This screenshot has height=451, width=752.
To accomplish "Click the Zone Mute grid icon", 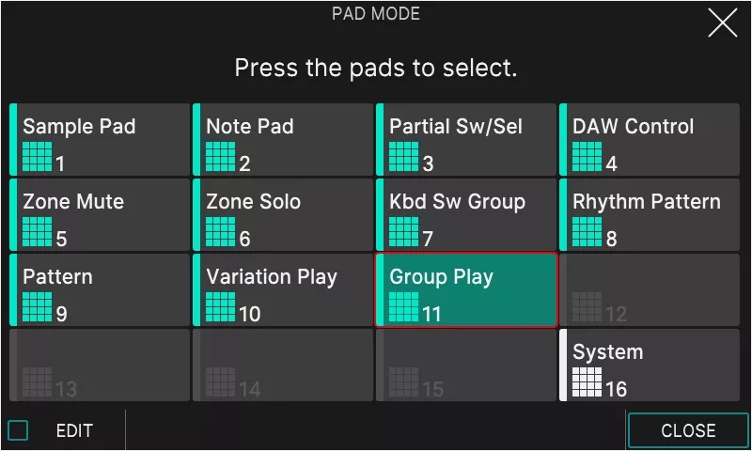I will 37,231.
